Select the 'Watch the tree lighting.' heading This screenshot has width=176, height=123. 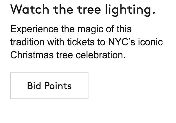[83, 10]
